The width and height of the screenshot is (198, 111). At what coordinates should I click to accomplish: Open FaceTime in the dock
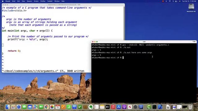pyautogui.click(x=41, y=107)
